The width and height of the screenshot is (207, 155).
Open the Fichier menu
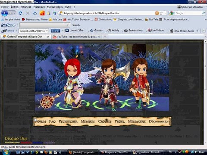point(5,7)
